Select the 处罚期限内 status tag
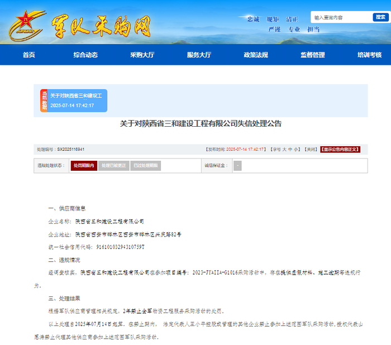This screenshot has width=391, height=345. (x=84, y=165)
